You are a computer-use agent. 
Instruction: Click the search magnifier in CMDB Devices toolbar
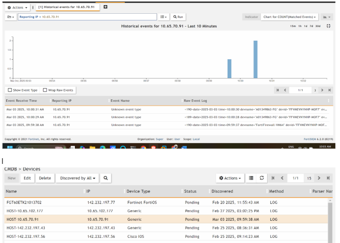[x=106, y=178]
